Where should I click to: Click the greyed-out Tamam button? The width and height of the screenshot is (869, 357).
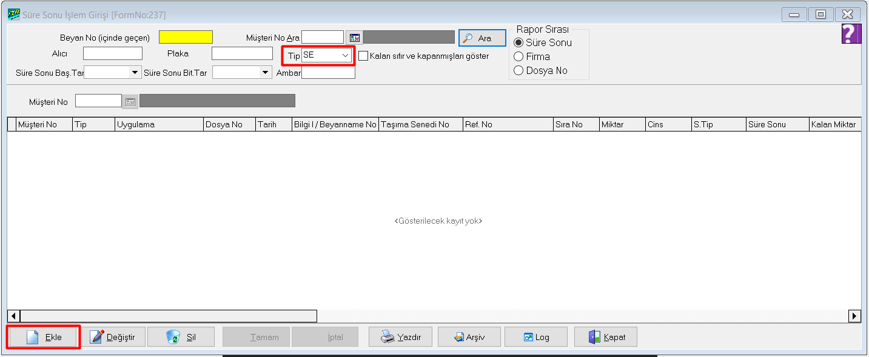(257, 337)
